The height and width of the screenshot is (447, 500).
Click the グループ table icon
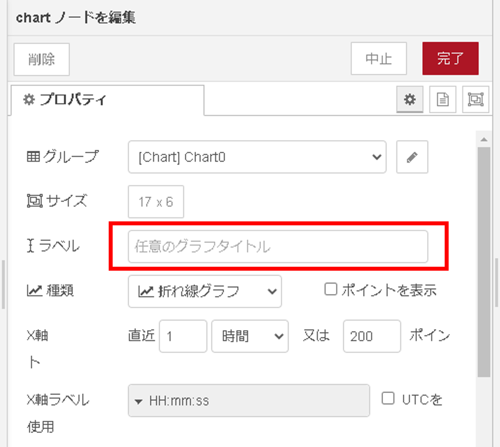[33, 156]
